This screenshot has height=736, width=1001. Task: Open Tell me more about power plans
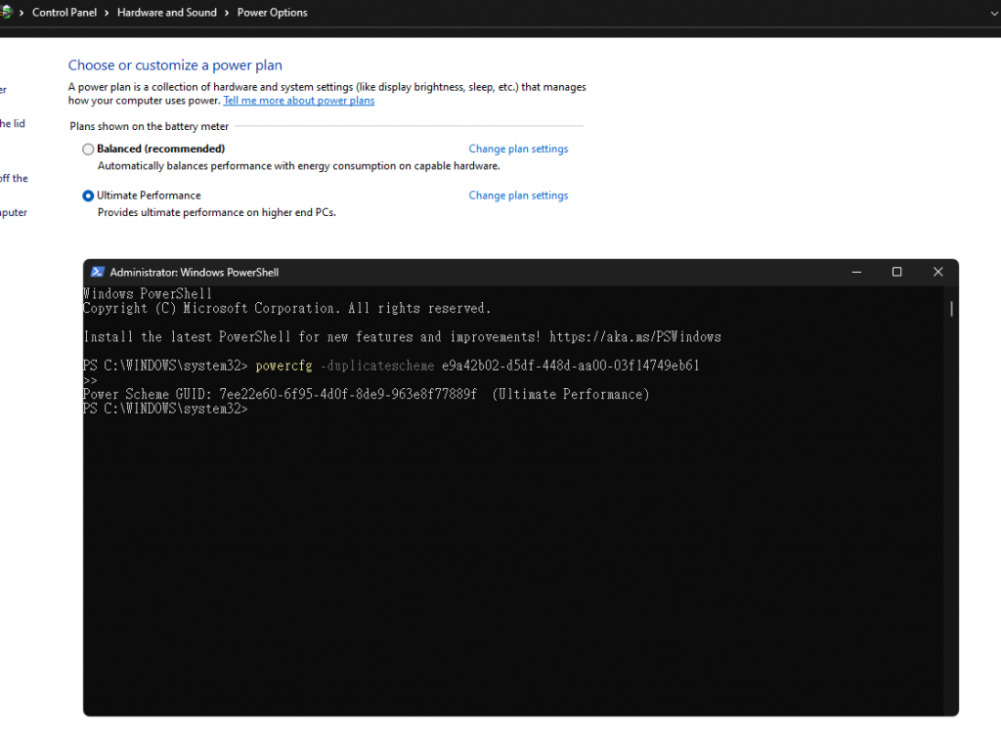point(299,101)
